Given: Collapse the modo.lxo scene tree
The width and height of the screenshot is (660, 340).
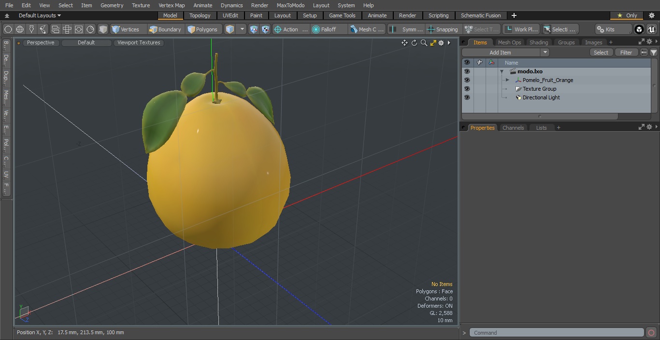Looking at the screenshot, I should [502, 71].
